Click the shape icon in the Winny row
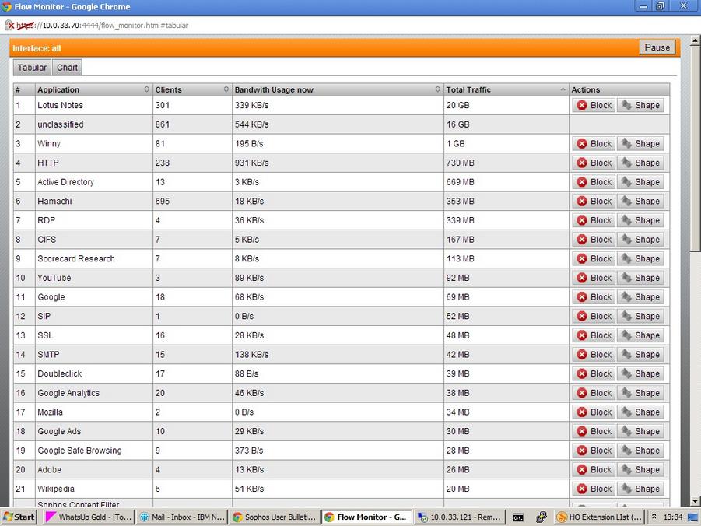The image size is (701, 526). pos(627,143)
